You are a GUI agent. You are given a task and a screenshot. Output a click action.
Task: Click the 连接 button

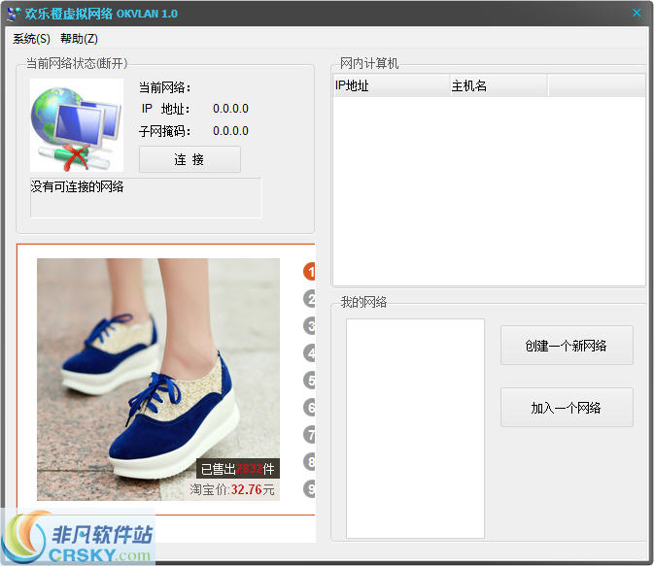pos(189,159)
